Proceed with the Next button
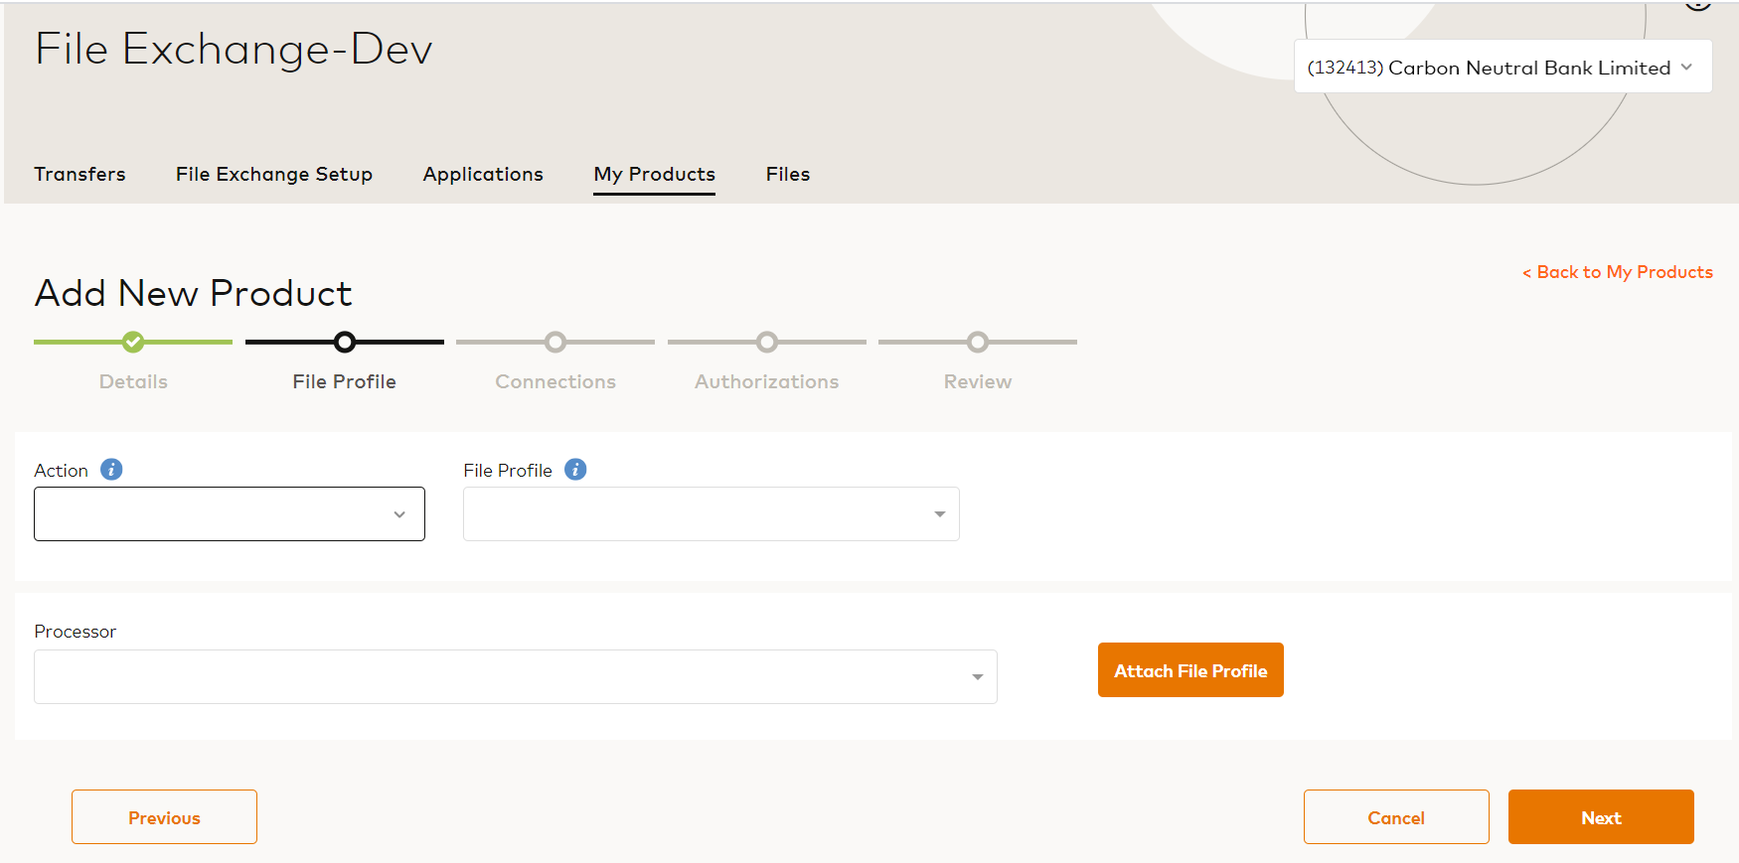The height and width of the screenshot is (863, 1739). [1601, 816]
